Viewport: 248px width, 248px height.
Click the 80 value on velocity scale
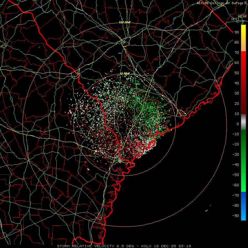click(x=237, y=42)
